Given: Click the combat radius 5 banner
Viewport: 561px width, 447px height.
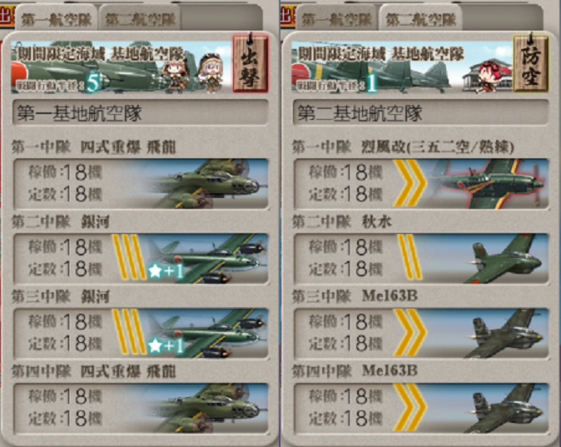Looking at the screenshot, I should (x=121, y=67).
